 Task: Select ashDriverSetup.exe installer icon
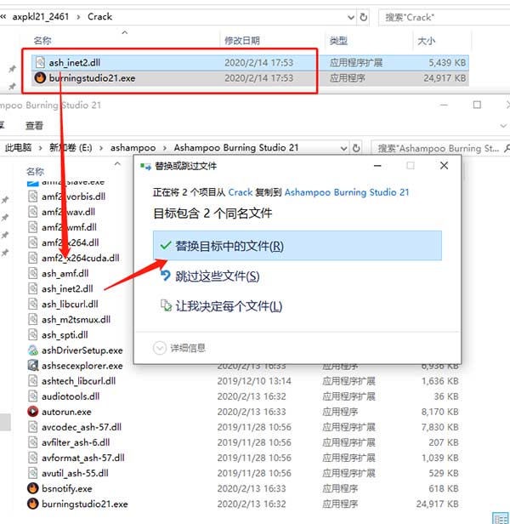tap(33, 350)
